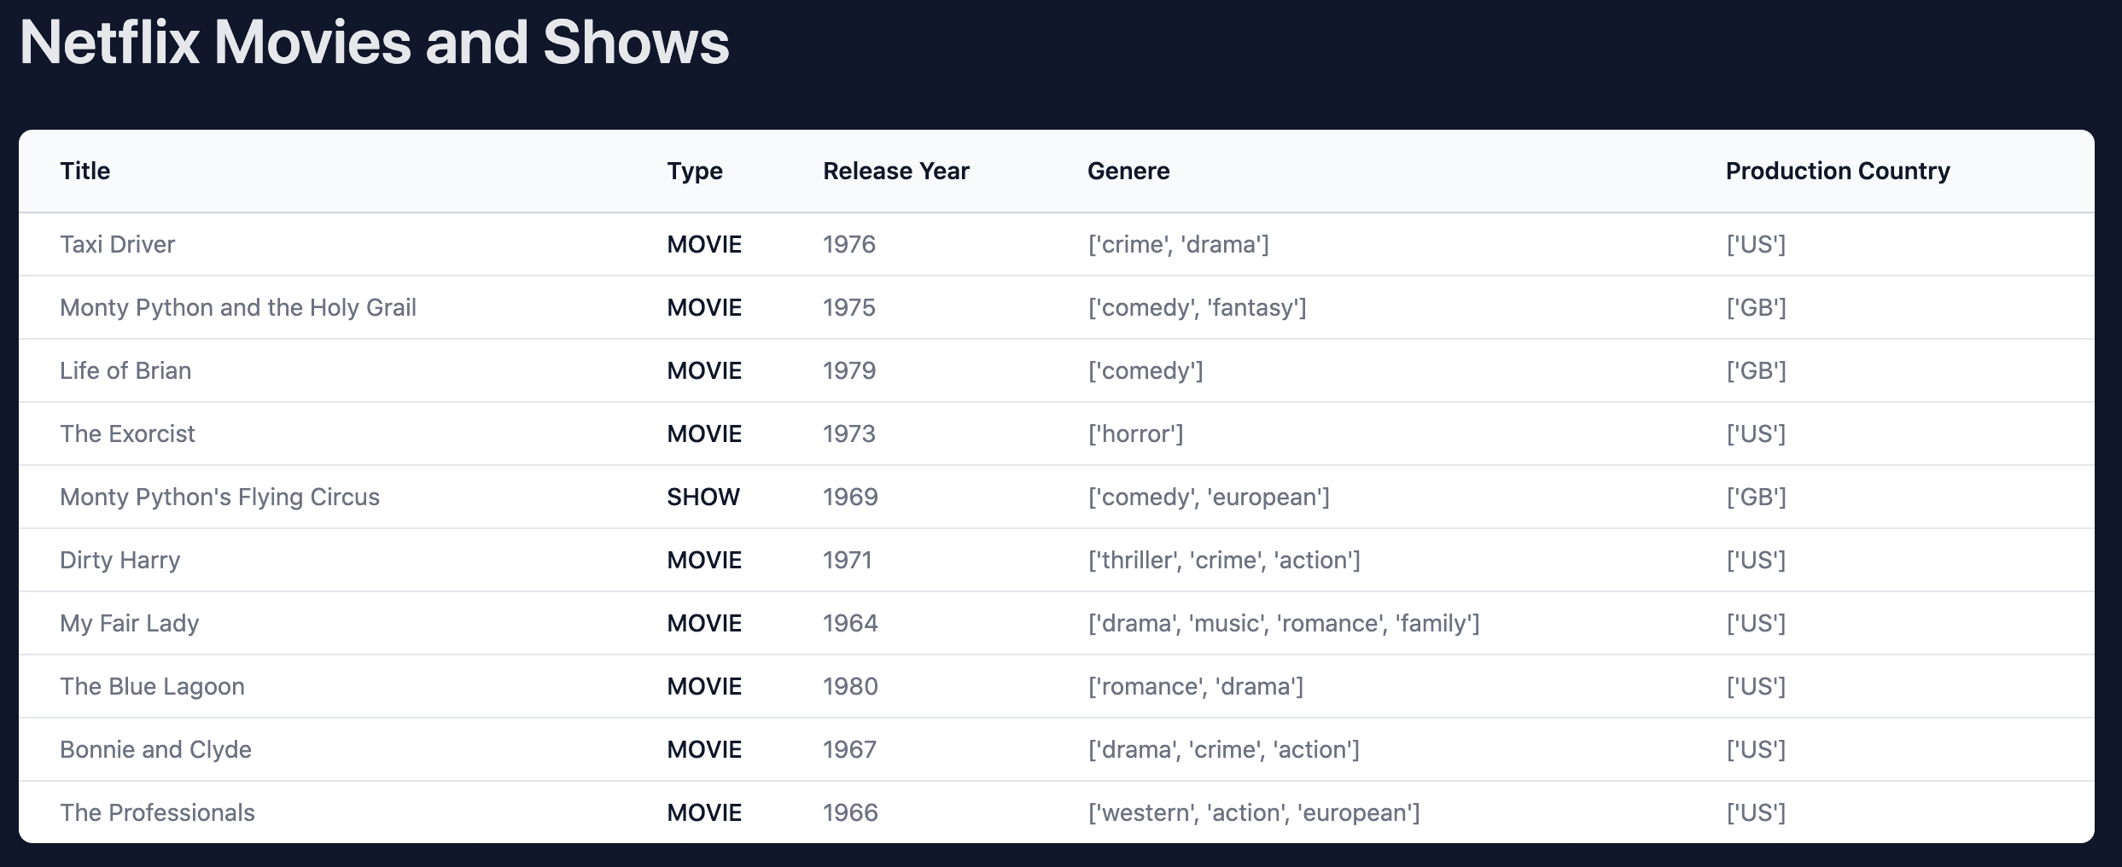
Task: Select The Exorcist title cell
Action: coord(127,433)
